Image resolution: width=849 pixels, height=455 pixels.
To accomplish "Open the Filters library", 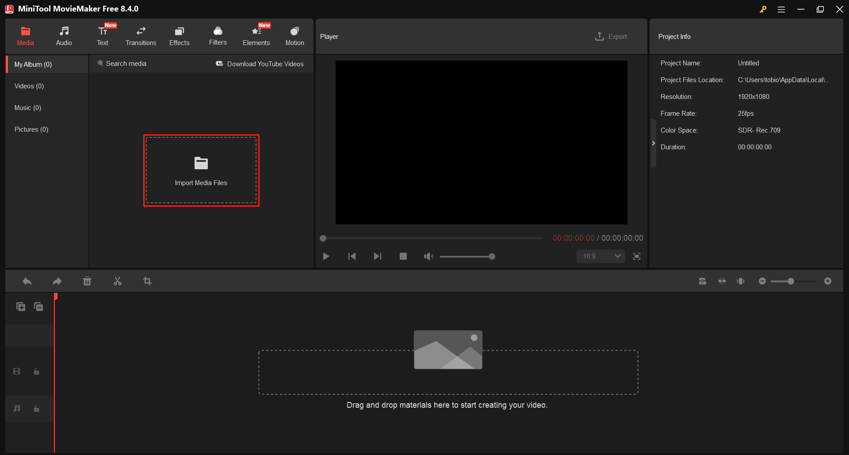I will click(218, 35).
